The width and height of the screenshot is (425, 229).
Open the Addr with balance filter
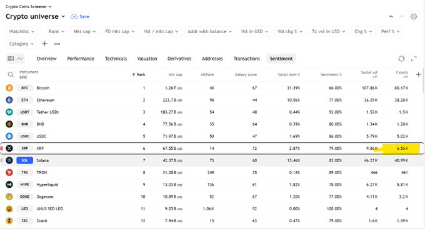coord(209,31)
